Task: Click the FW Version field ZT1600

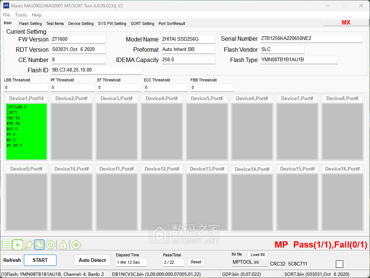Action: [78, 39]
